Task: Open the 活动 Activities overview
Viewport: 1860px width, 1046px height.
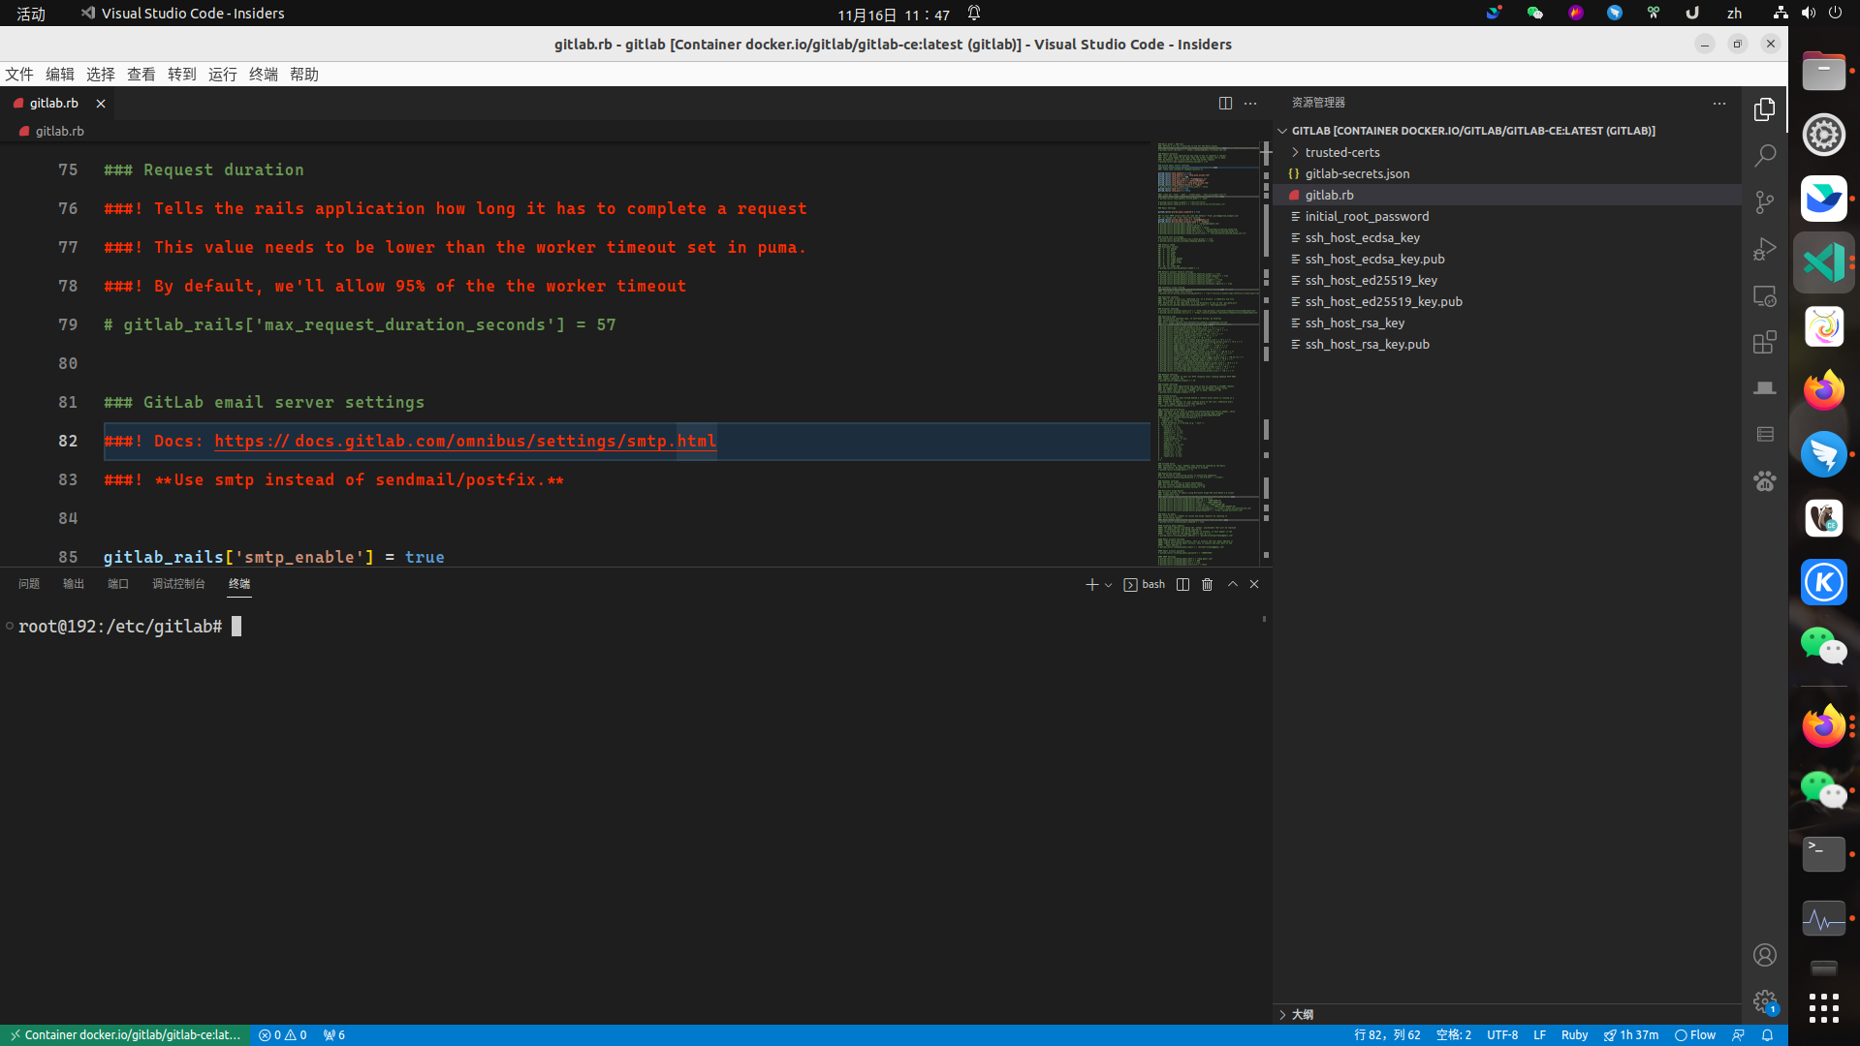Action: pos(31,14)
